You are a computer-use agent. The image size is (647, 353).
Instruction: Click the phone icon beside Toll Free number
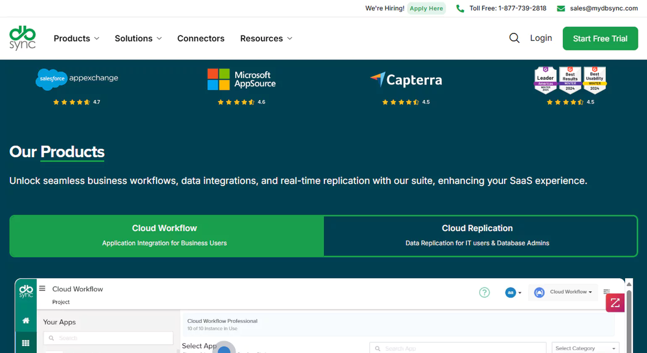click(460, 8)
